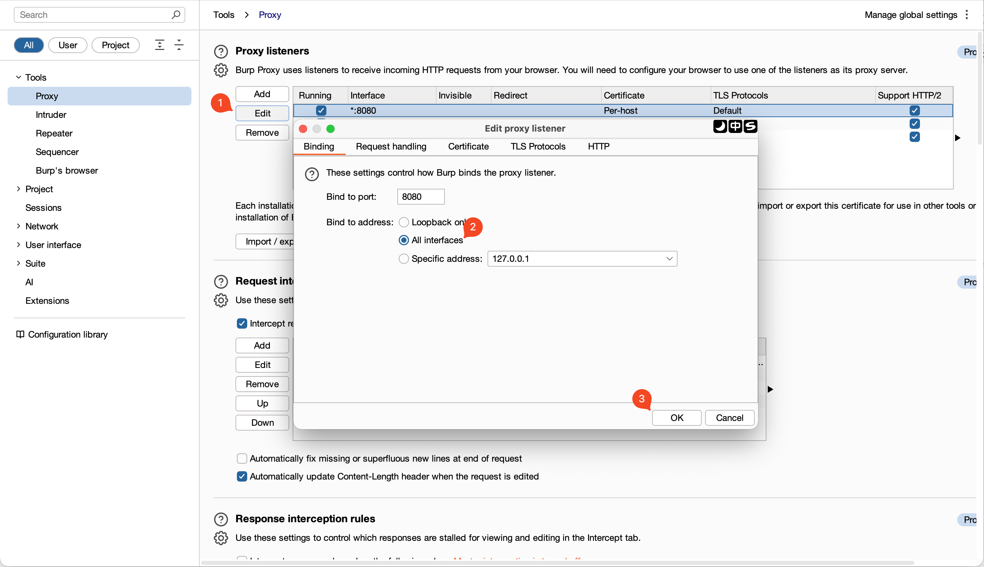
Task: Select the Specific address radio button
Action: click(x=404, y=259)
